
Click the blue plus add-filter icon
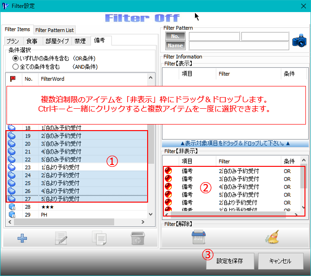point(22,238)
